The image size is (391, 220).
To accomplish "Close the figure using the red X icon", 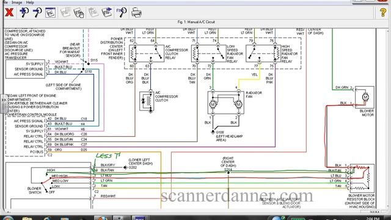I will [9, 12].
